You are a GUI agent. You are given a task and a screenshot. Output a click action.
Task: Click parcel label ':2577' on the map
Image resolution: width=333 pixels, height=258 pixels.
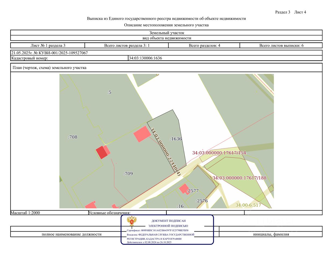click(x=193, y=191)
